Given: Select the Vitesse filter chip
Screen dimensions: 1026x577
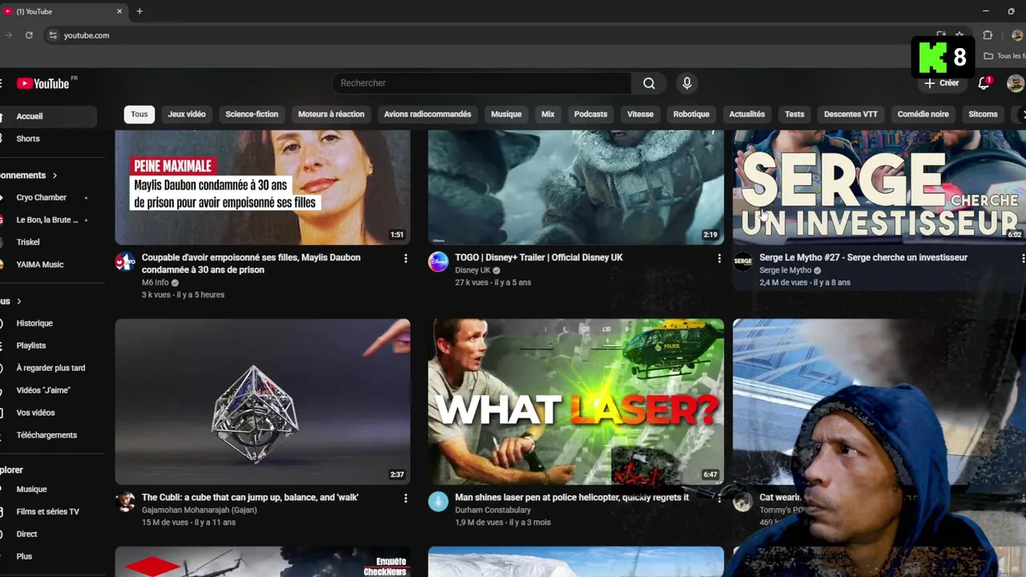Looking at the screenshot, I should coord(640,114).
